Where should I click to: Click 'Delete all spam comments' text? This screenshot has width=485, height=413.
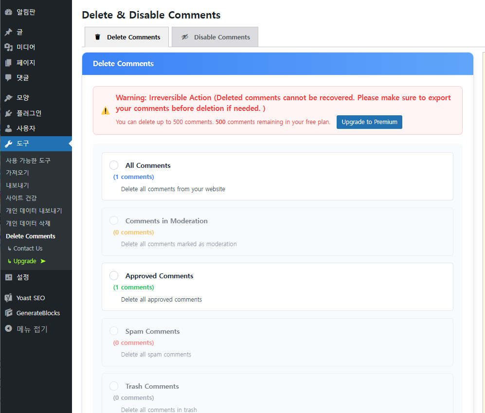click(156, 355)
